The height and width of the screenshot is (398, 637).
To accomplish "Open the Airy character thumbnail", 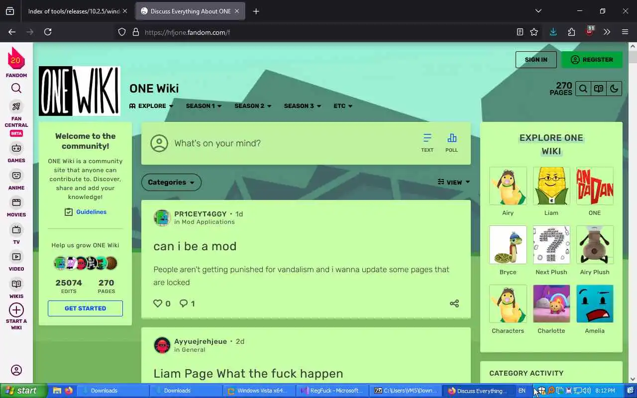I will [508, 186].
